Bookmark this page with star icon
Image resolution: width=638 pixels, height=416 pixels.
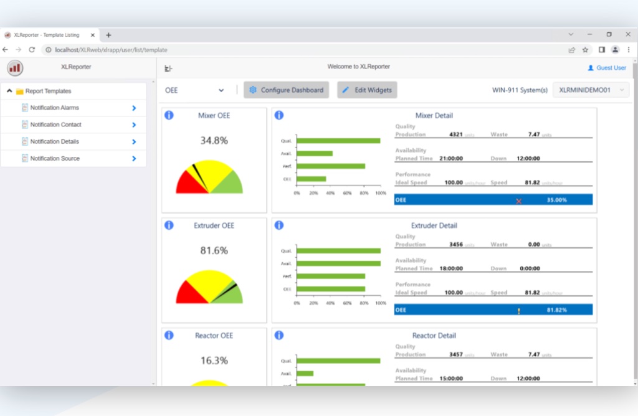[x=585, y=50]
